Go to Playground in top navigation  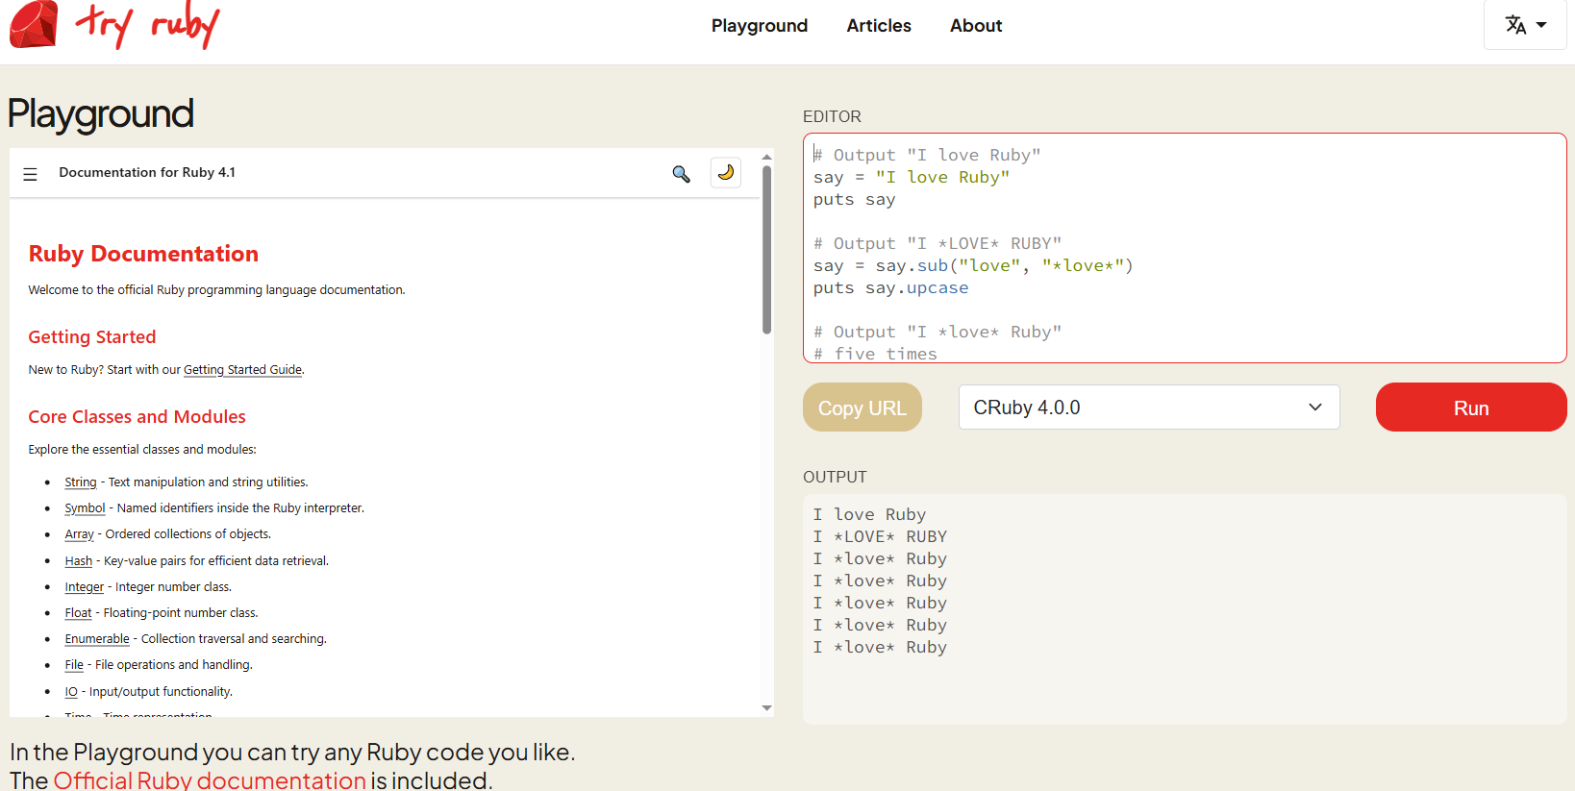pos(759,26)
